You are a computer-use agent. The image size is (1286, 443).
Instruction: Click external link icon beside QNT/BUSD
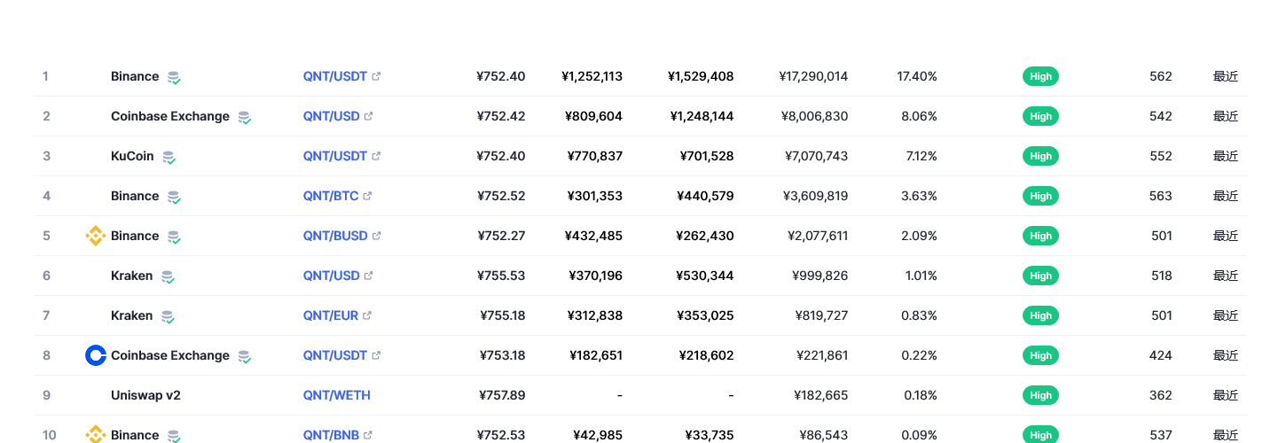pyautogui.click(x=376, y=236)
